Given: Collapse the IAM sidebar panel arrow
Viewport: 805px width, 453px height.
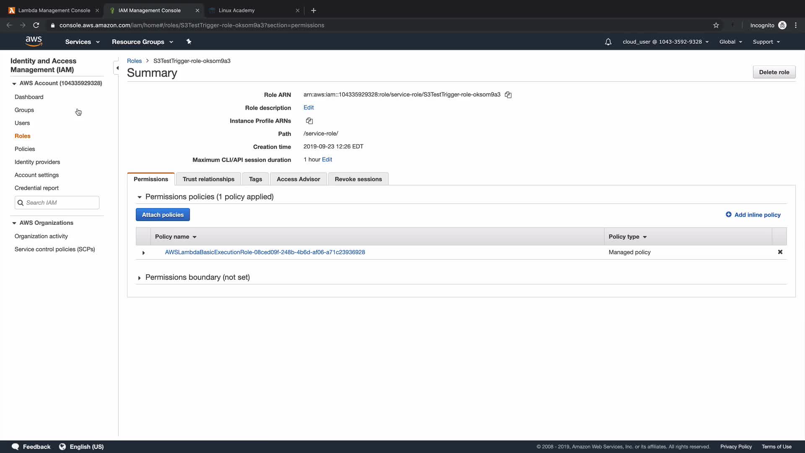Looking at the screenshot, I should pos(117,68).
